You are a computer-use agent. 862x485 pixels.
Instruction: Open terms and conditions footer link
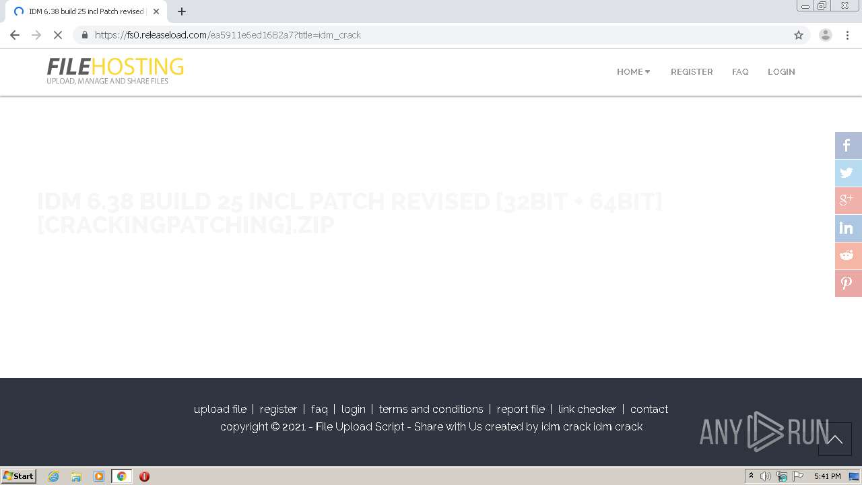pyautogui.click(x=431, y=409)
